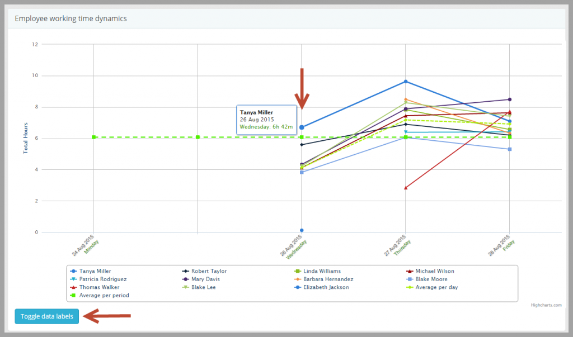Select Blake Moore's square Wednesday data point
The image size is (573, 337).
[302, 172]
